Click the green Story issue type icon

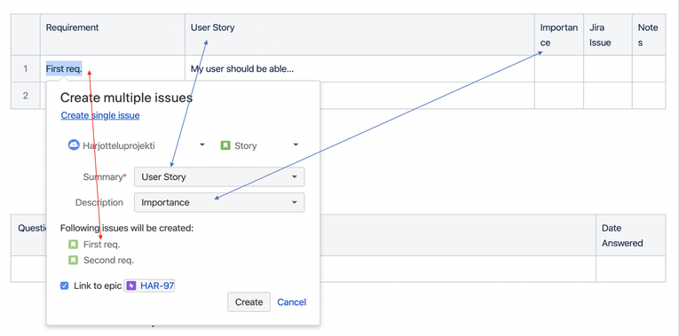(x=225, y=145)
